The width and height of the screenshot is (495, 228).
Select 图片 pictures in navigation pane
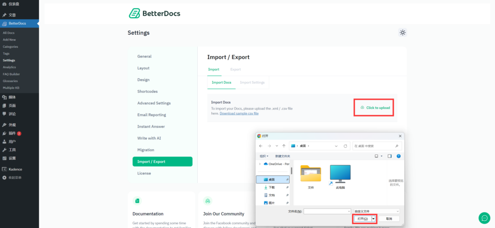pos(273,203)
